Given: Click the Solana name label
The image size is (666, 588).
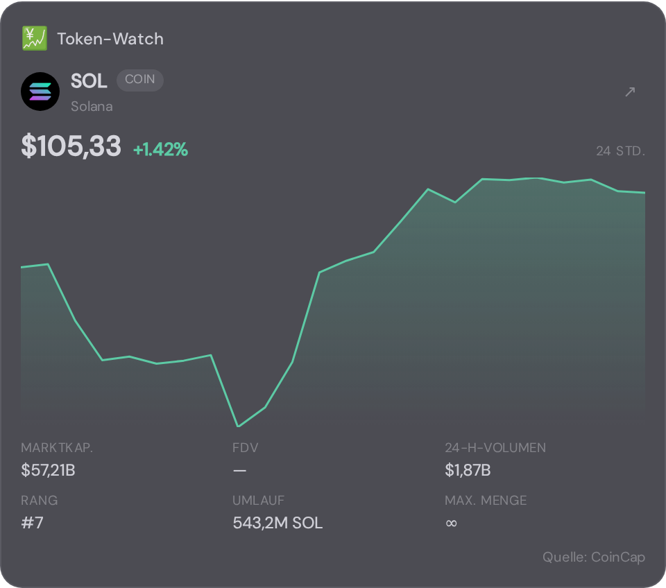Looking at the screenshot, I should click(x=92, y=106).
